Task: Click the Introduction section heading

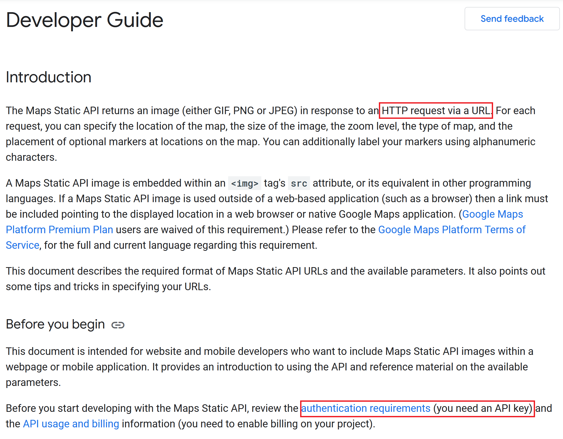Action: point(48,77)
